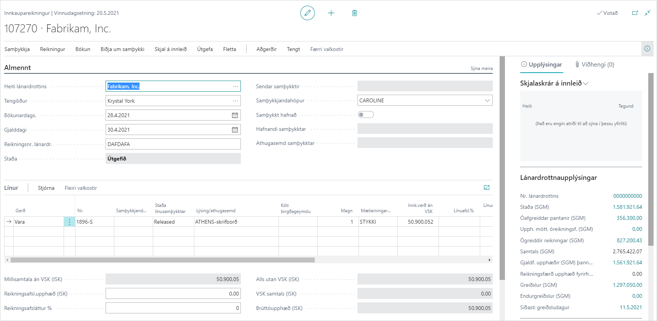Toggle the Samþykkt hafnað switch
Viewport: 657px width, 321px height.
pos(365,115)
